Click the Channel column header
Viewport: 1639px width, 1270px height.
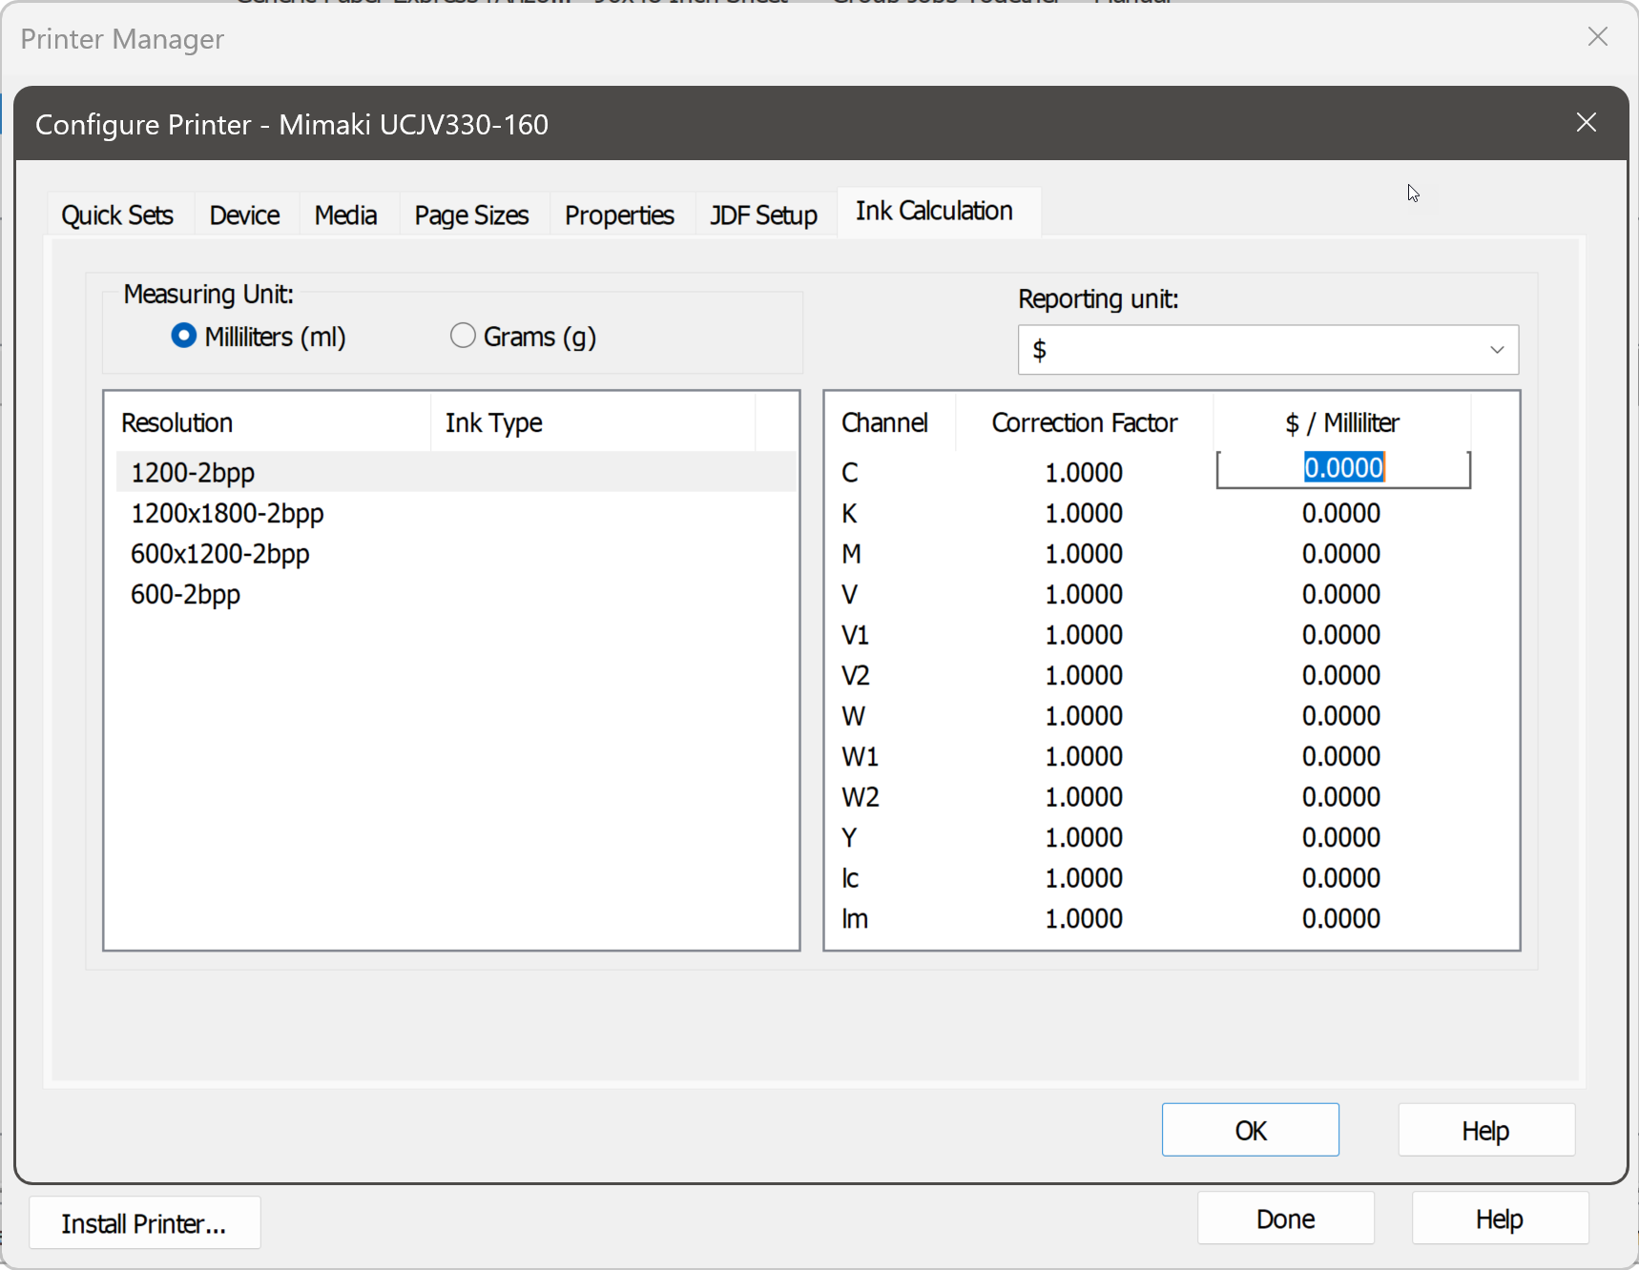pyautogui.click(x=891, y=422)
